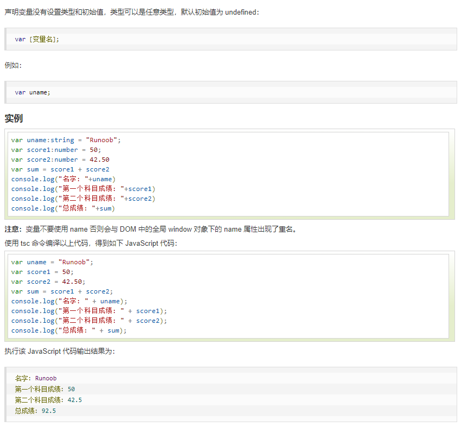This screenshot has width=461, height=427.
Task: Click compiled console.log("名字: " + uname); line
Action: tap(69, 301)
